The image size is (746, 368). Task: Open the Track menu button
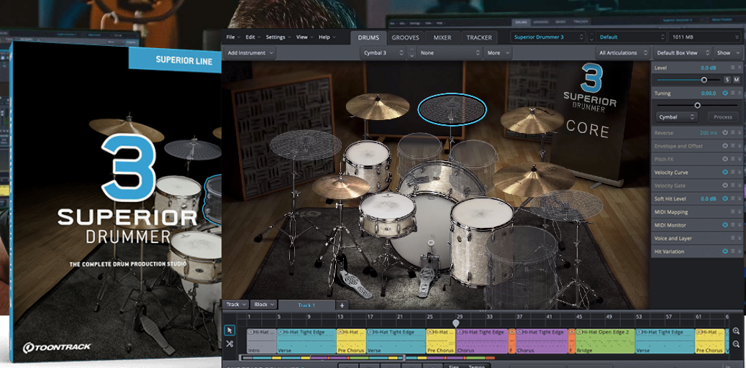click(x=236, y=304)
